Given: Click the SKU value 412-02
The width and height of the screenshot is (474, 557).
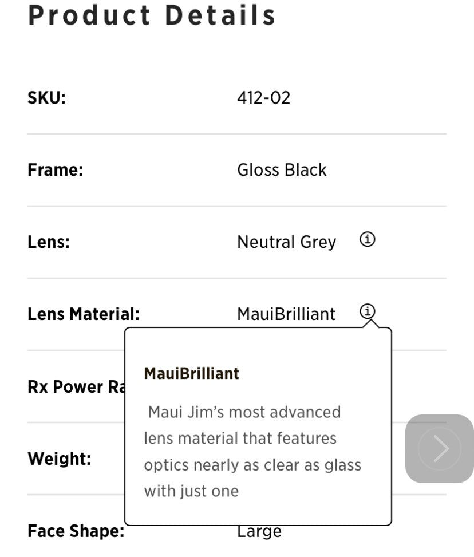Looking at the screenshot, I should click(x=263, y=98).
